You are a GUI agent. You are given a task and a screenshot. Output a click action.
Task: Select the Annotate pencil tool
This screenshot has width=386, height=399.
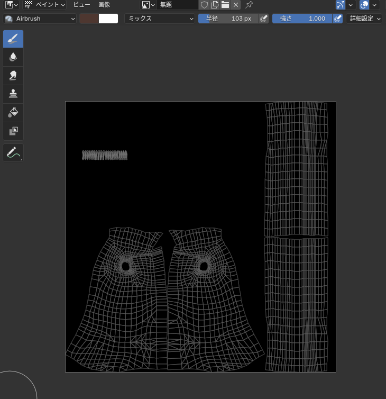(x=13, y=153)
